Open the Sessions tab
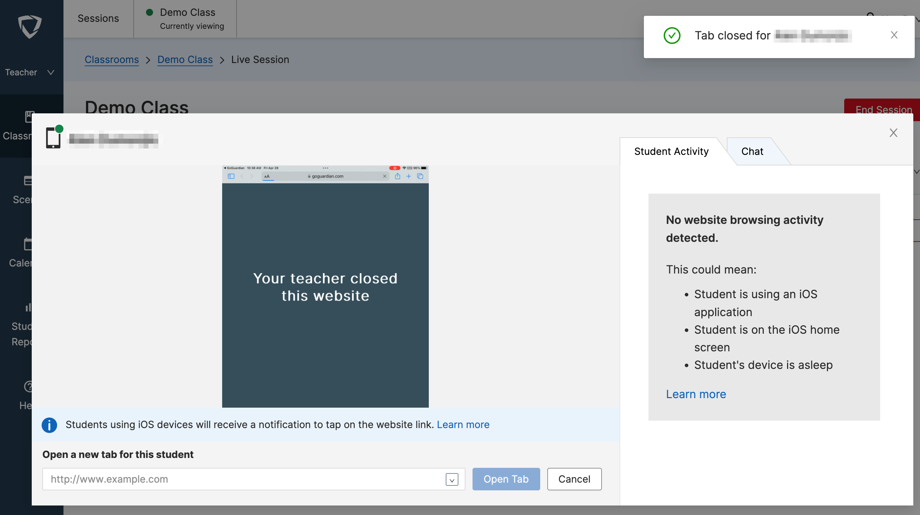Viewport: 920px width, 515px height. click(98, 19)
